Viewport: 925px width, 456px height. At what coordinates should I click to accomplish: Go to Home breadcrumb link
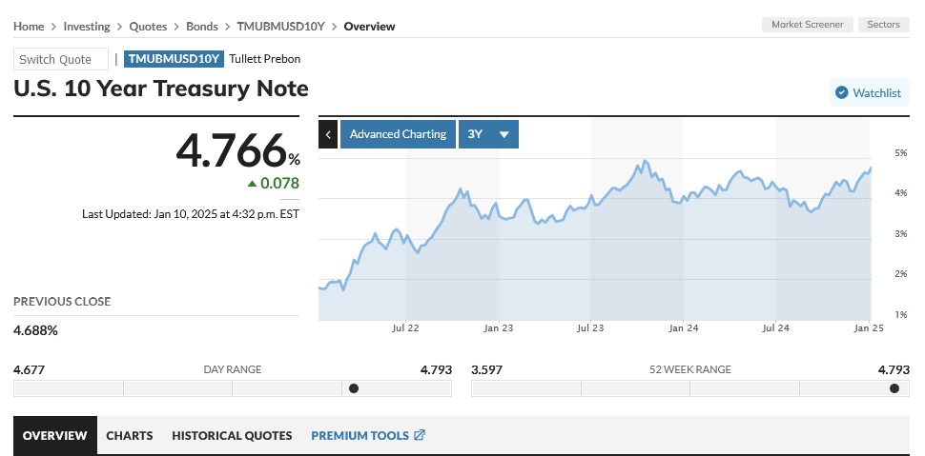[29, 27]
